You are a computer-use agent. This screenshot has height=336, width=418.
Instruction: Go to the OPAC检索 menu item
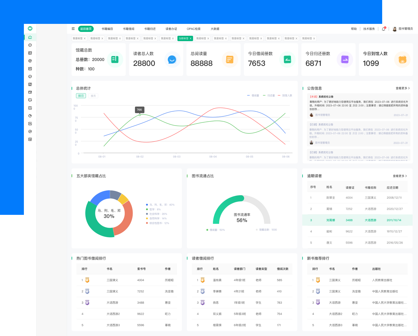point(193,29)
